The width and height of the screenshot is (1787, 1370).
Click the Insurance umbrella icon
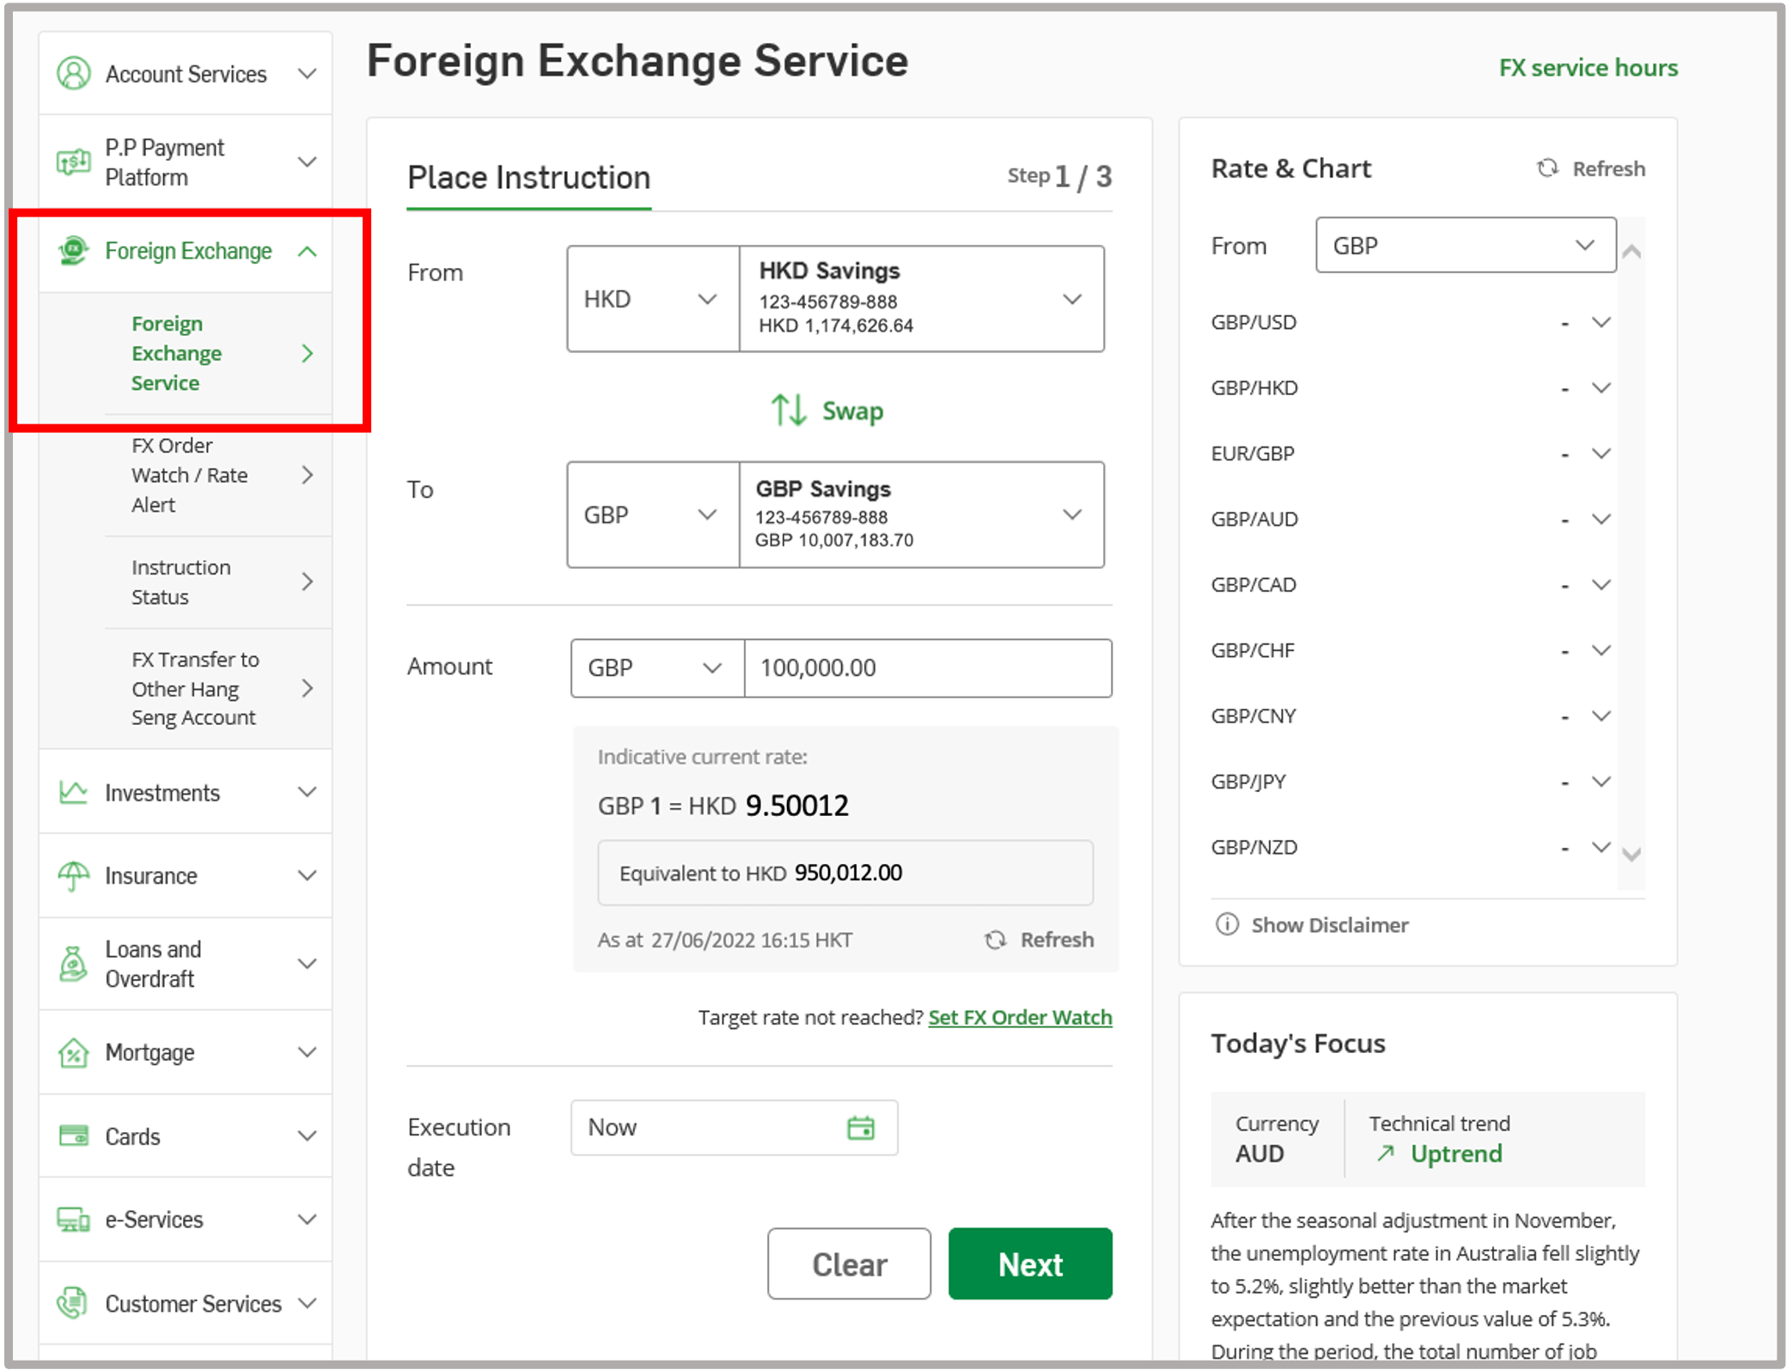tap(74, 875)
